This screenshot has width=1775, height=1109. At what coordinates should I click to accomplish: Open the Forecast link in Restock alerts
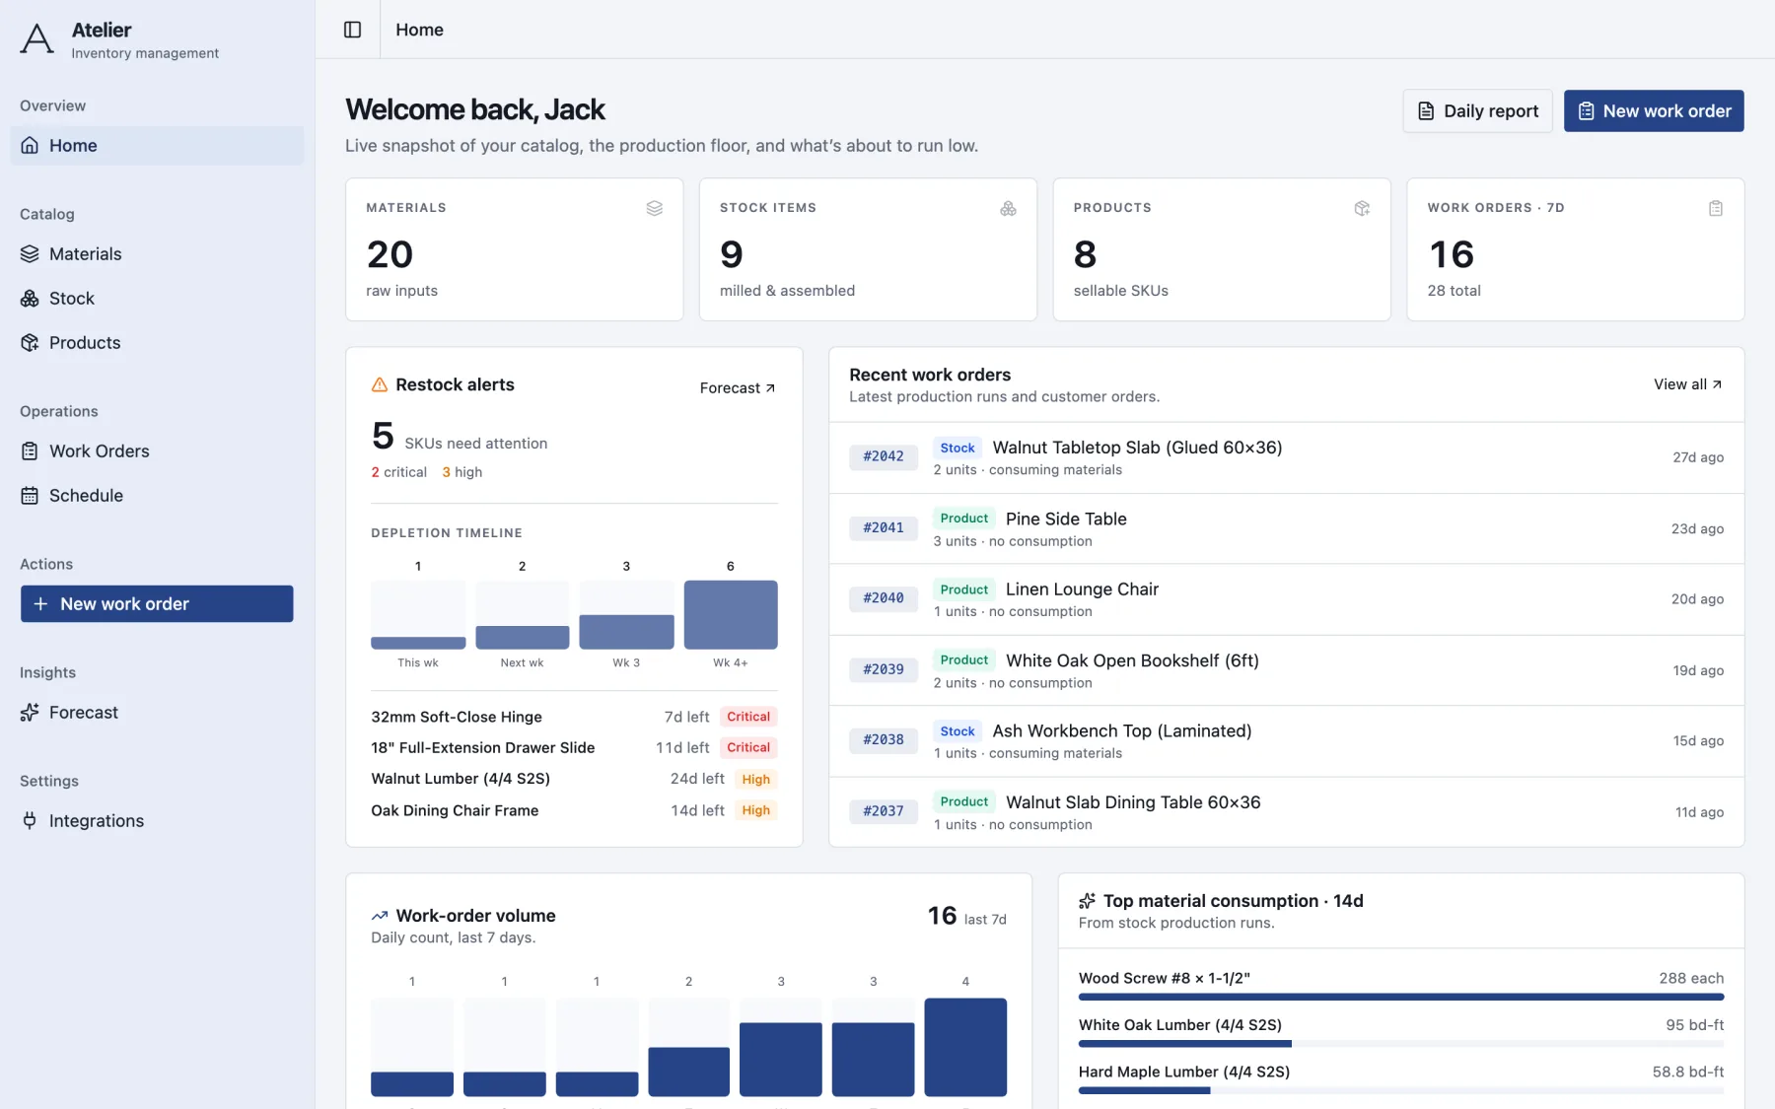[738, 388]
